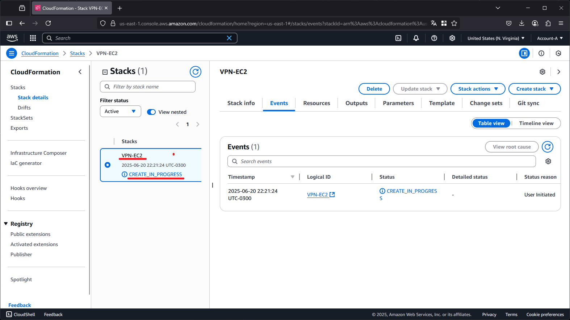Open the CloudFormation hamburger navigation menu
Viewport: 570px width, 320px height.
click(12, 53)
